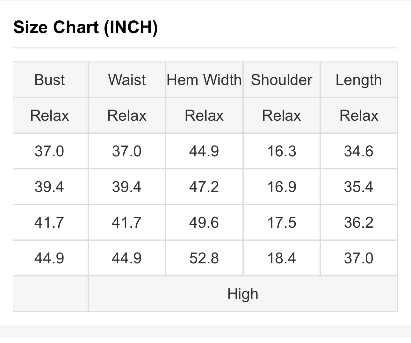Click Relax under the Bust header
Viewport: 411px width, 343px height.
tap(49, 115)
